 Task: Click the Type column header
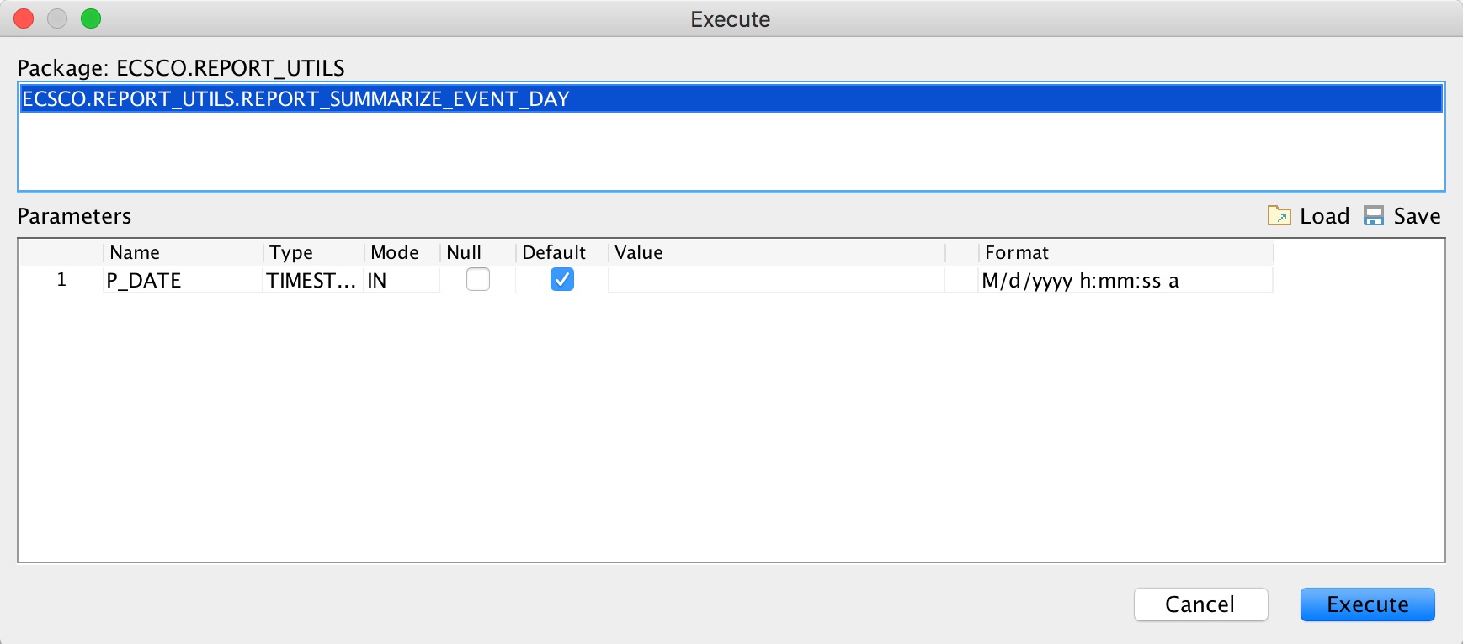coord(291,252)
